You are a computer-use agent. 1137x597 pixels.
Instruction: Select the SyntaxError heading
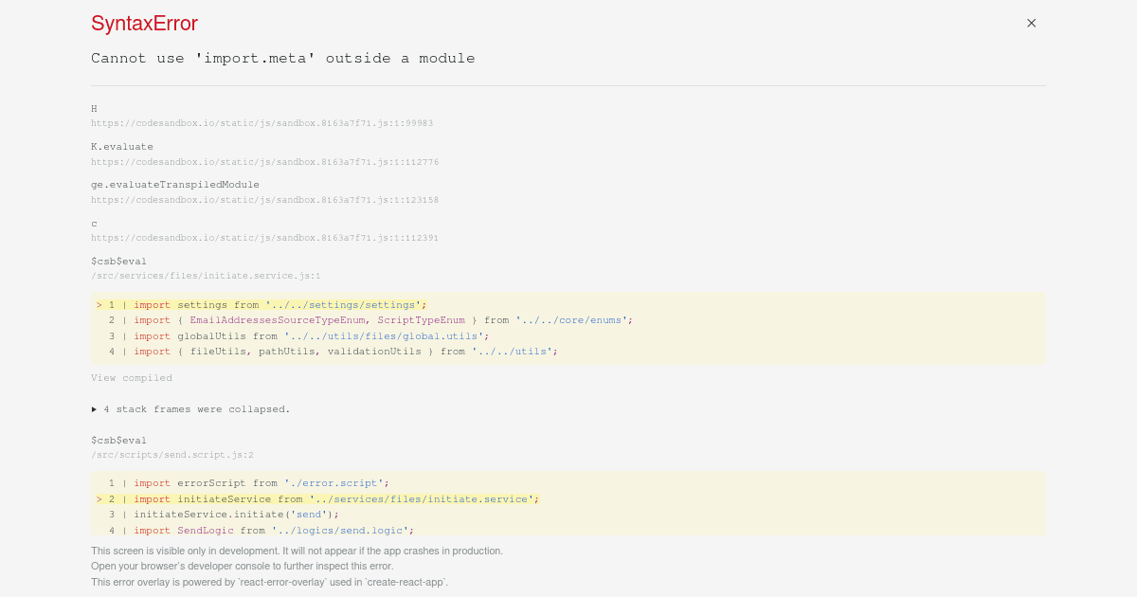coord(143,23)
